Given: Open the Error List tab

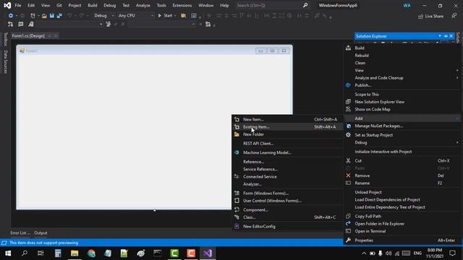Looking at the screenshot, I should (20, 233).
